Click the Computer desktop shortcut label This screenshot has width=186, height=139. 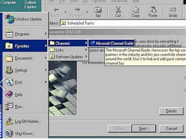(x=8, y=2)
